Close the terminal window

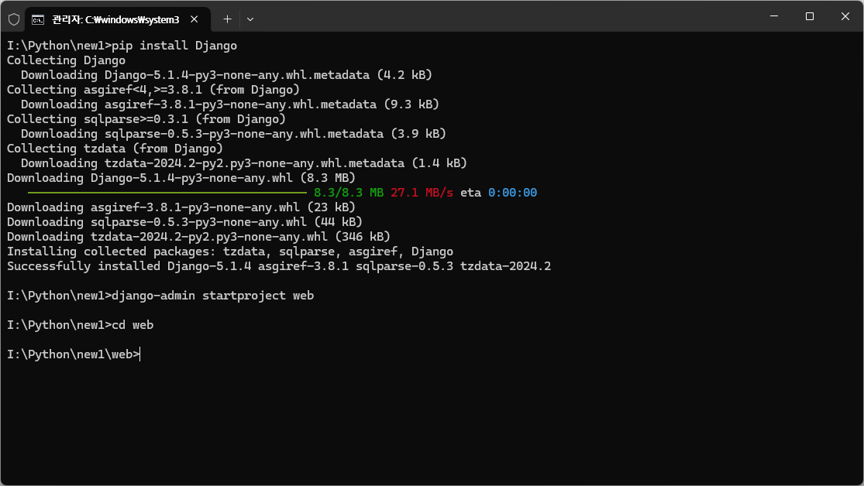pyautogui.click(x=845, y=16)
